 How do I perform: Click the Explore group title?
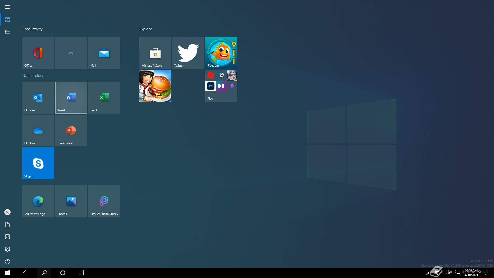tap(146, 29)
